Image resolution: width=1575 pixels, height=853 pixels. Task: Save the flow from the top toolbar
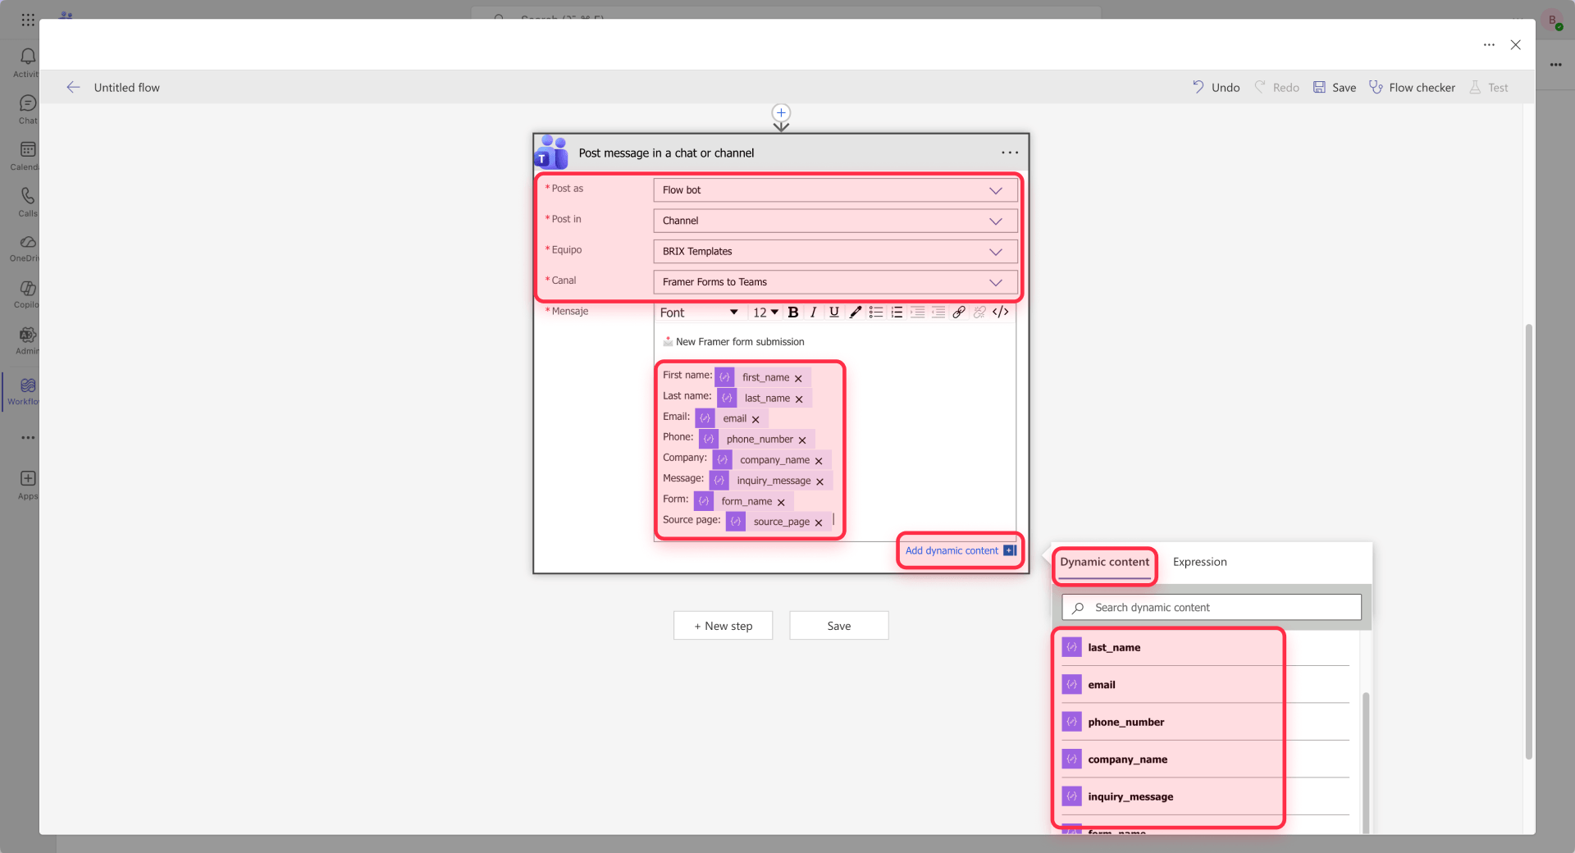[1335, 87]
